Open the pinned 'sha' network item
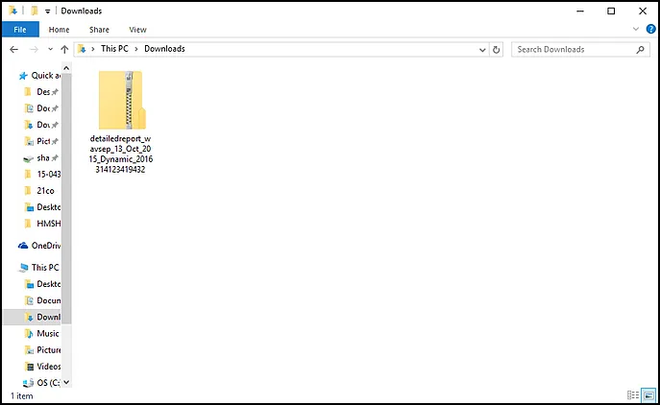This screenshot has height=405, width=660. click(43, 157)
